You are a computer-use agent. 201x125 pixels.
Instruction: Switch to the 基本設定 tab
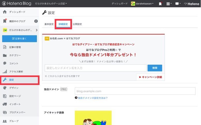coord(49,24)
